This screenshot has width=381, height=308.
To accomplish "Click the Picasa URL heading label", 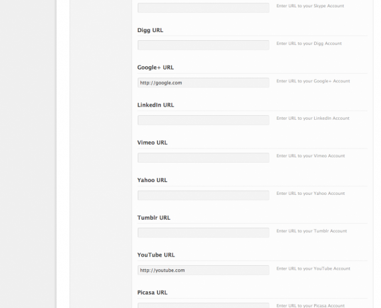I will (x=152, y=293).
